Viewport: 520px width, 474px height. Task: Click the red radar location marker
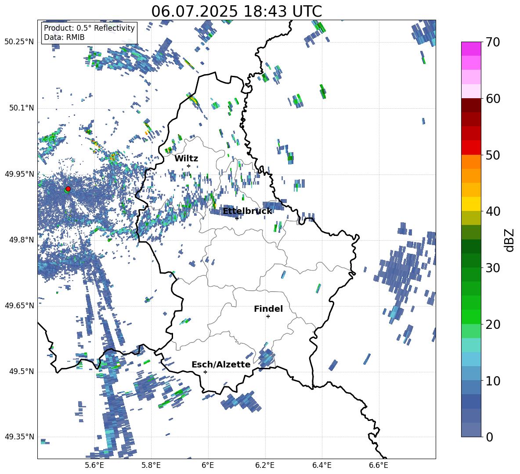tap(68, 189)
